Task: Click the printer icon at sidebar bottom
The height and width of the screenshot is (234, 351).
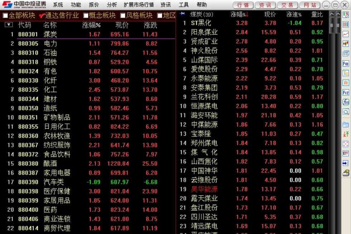Action: [x=346, y=173]
